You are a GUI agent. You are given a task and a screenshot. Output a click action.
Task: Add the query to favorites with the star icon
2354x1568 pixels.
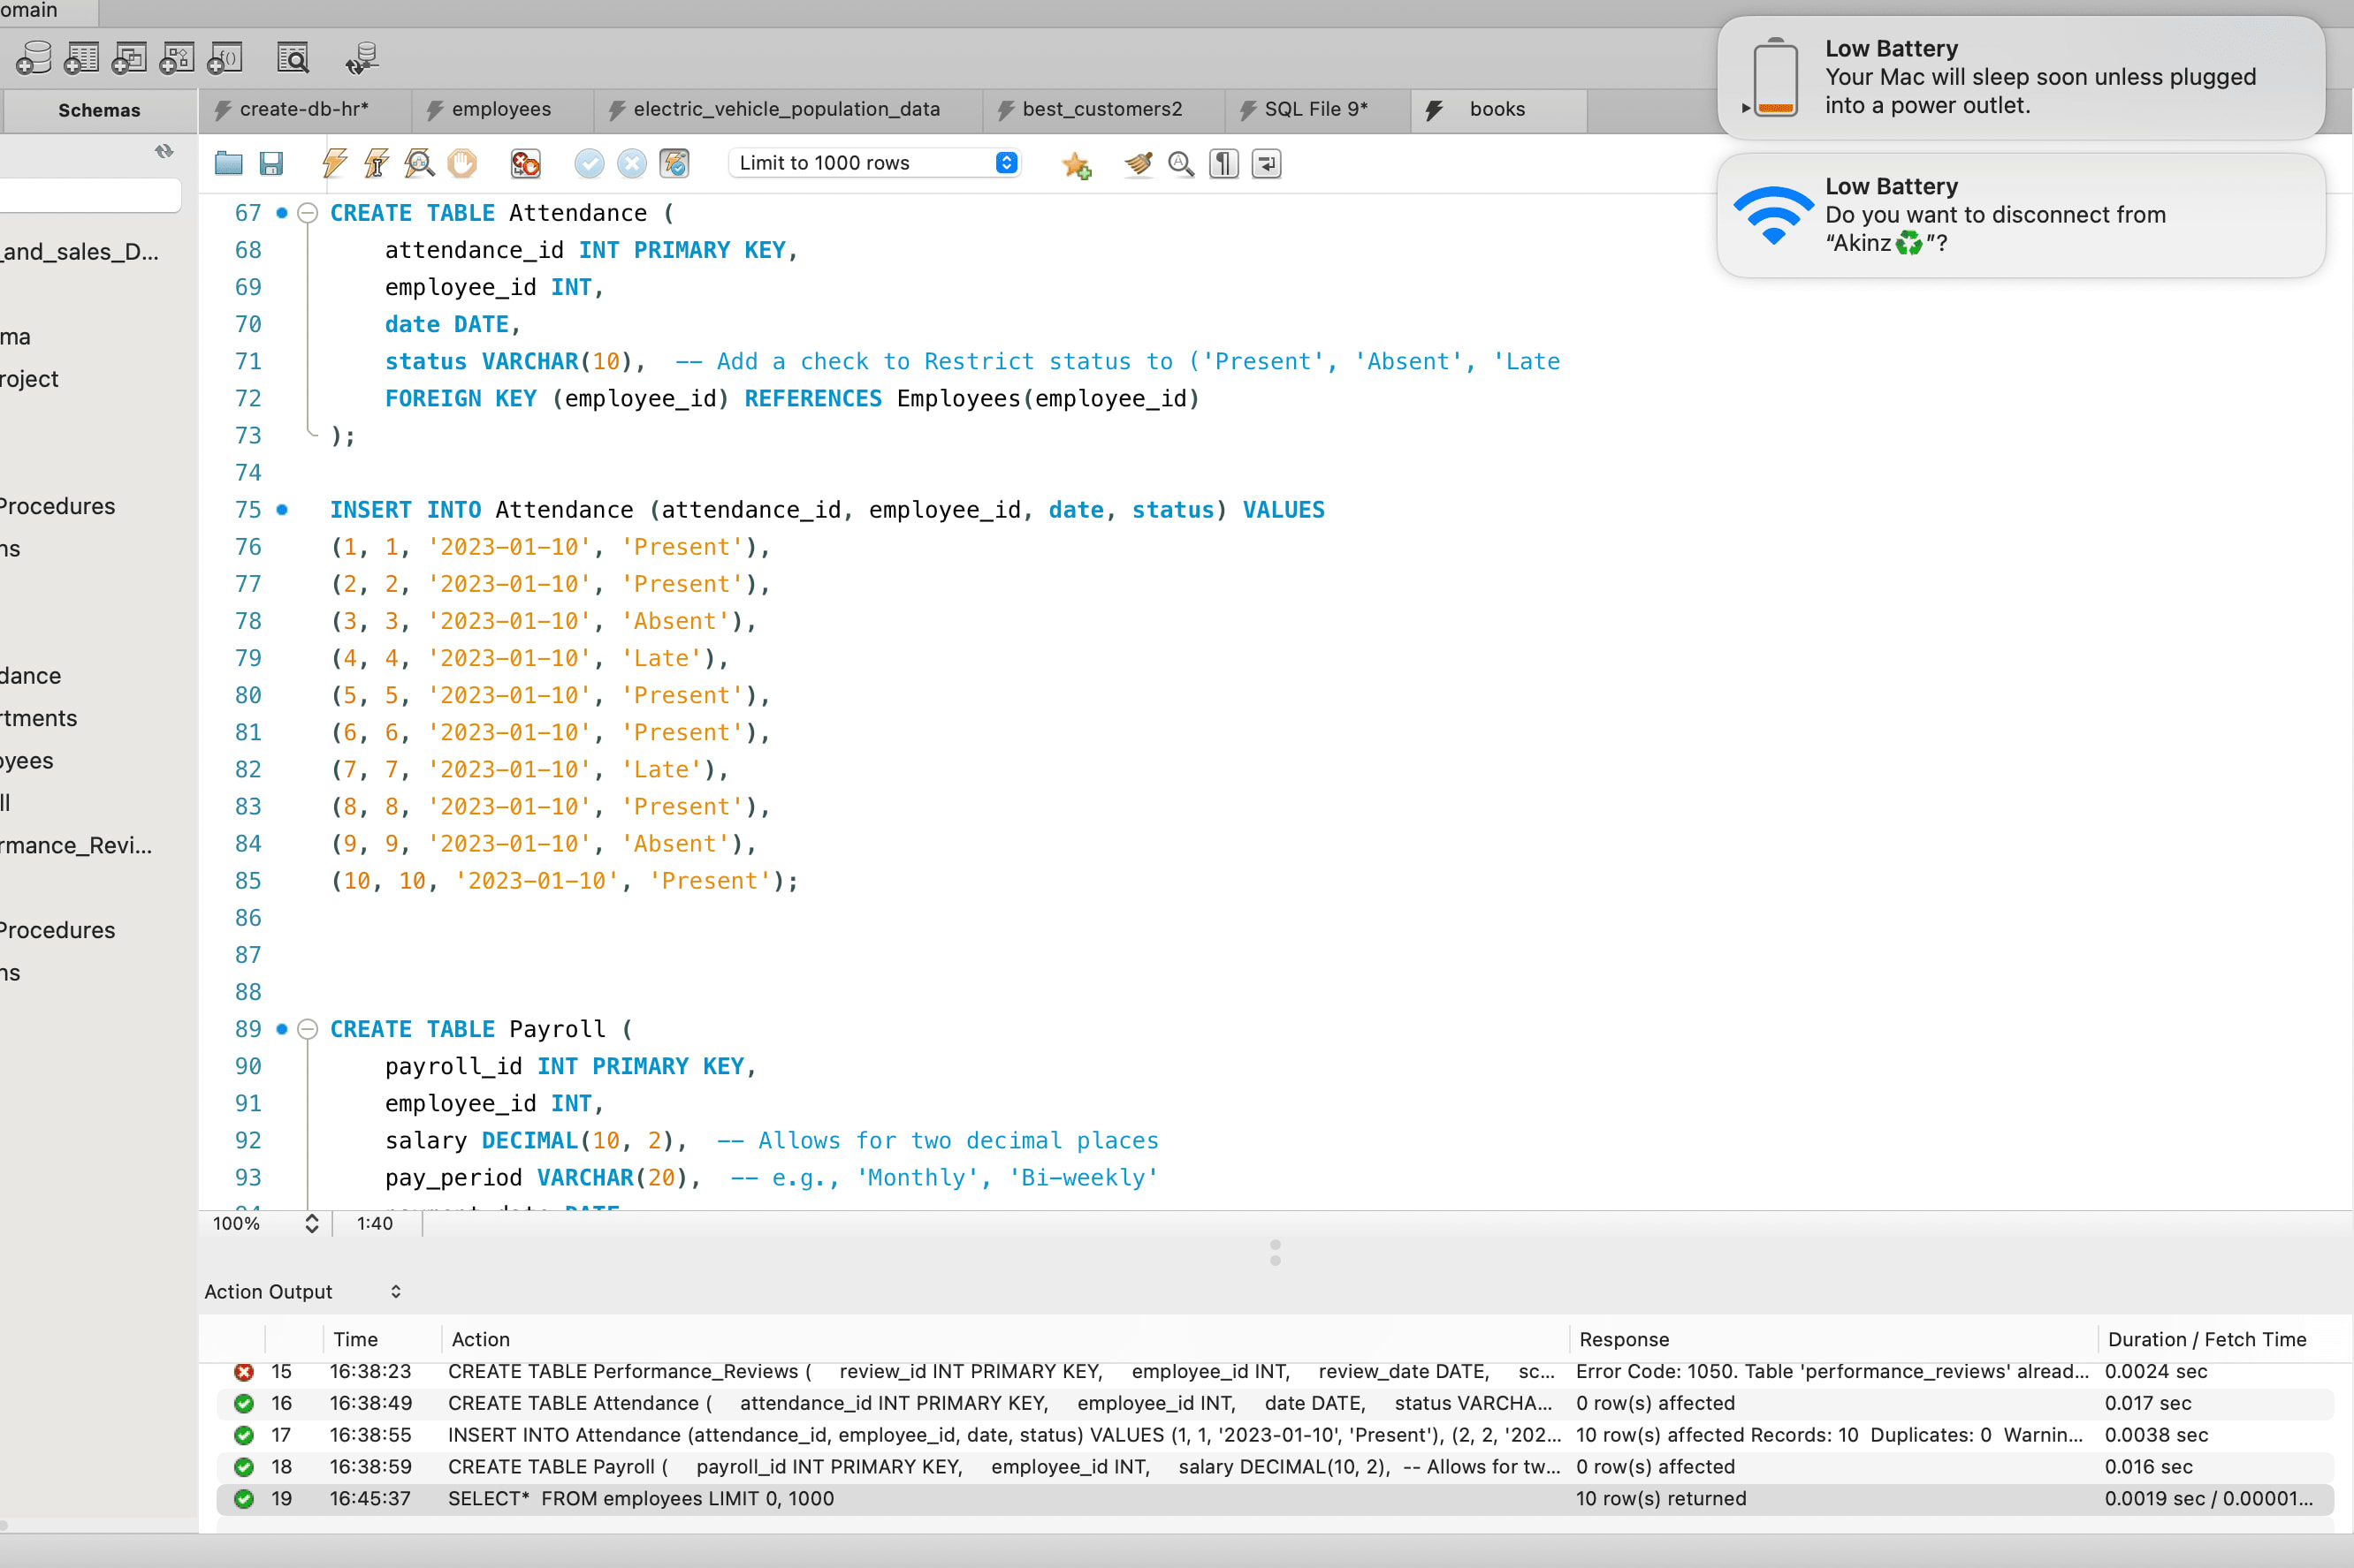pyautogui.click(x=1077, y=164)
